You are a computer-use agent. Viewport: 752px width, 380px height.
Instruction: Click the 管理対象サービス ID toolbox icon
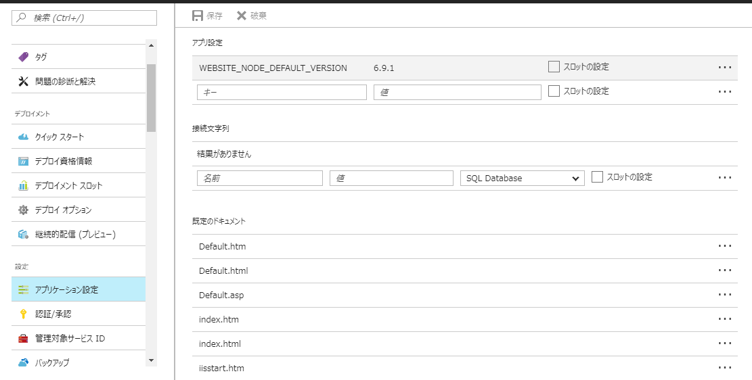pos(24,338)
